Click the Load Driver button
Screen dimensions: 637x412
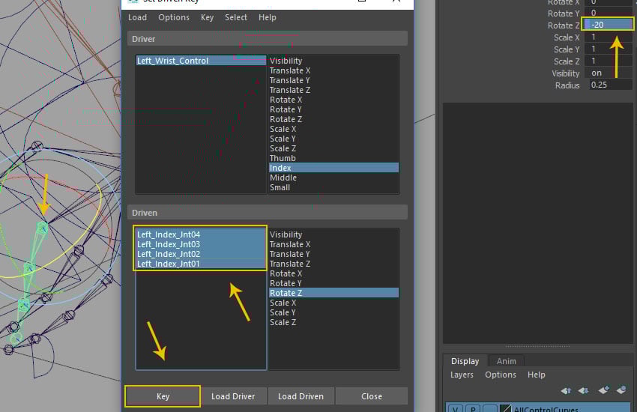(x=233, y=396)
